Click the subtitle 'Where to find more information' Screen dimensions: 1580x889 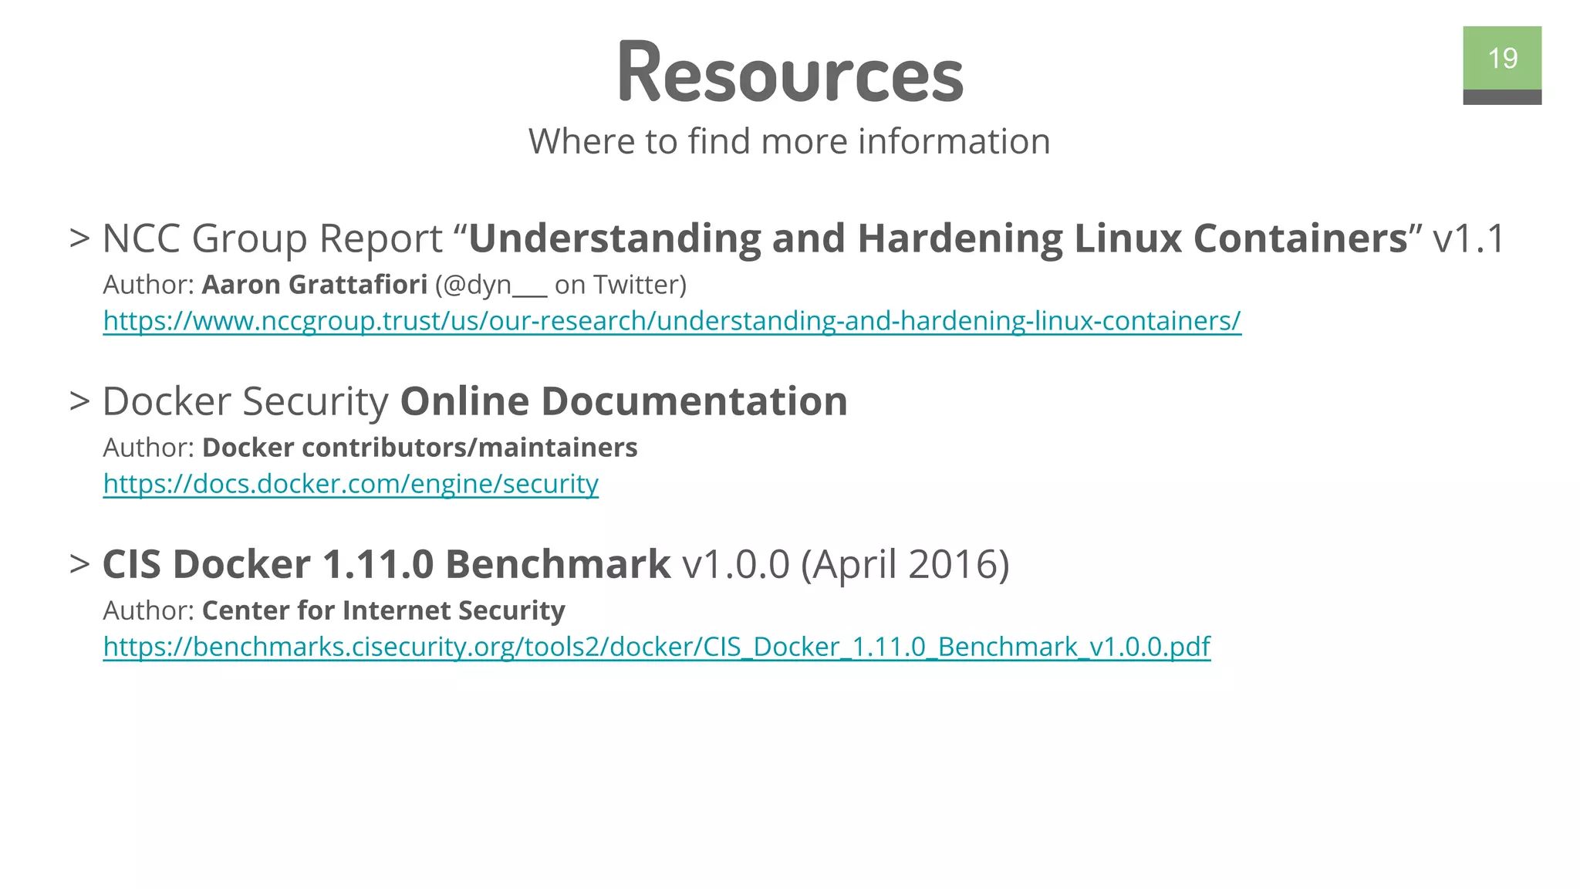coord(789,141)
